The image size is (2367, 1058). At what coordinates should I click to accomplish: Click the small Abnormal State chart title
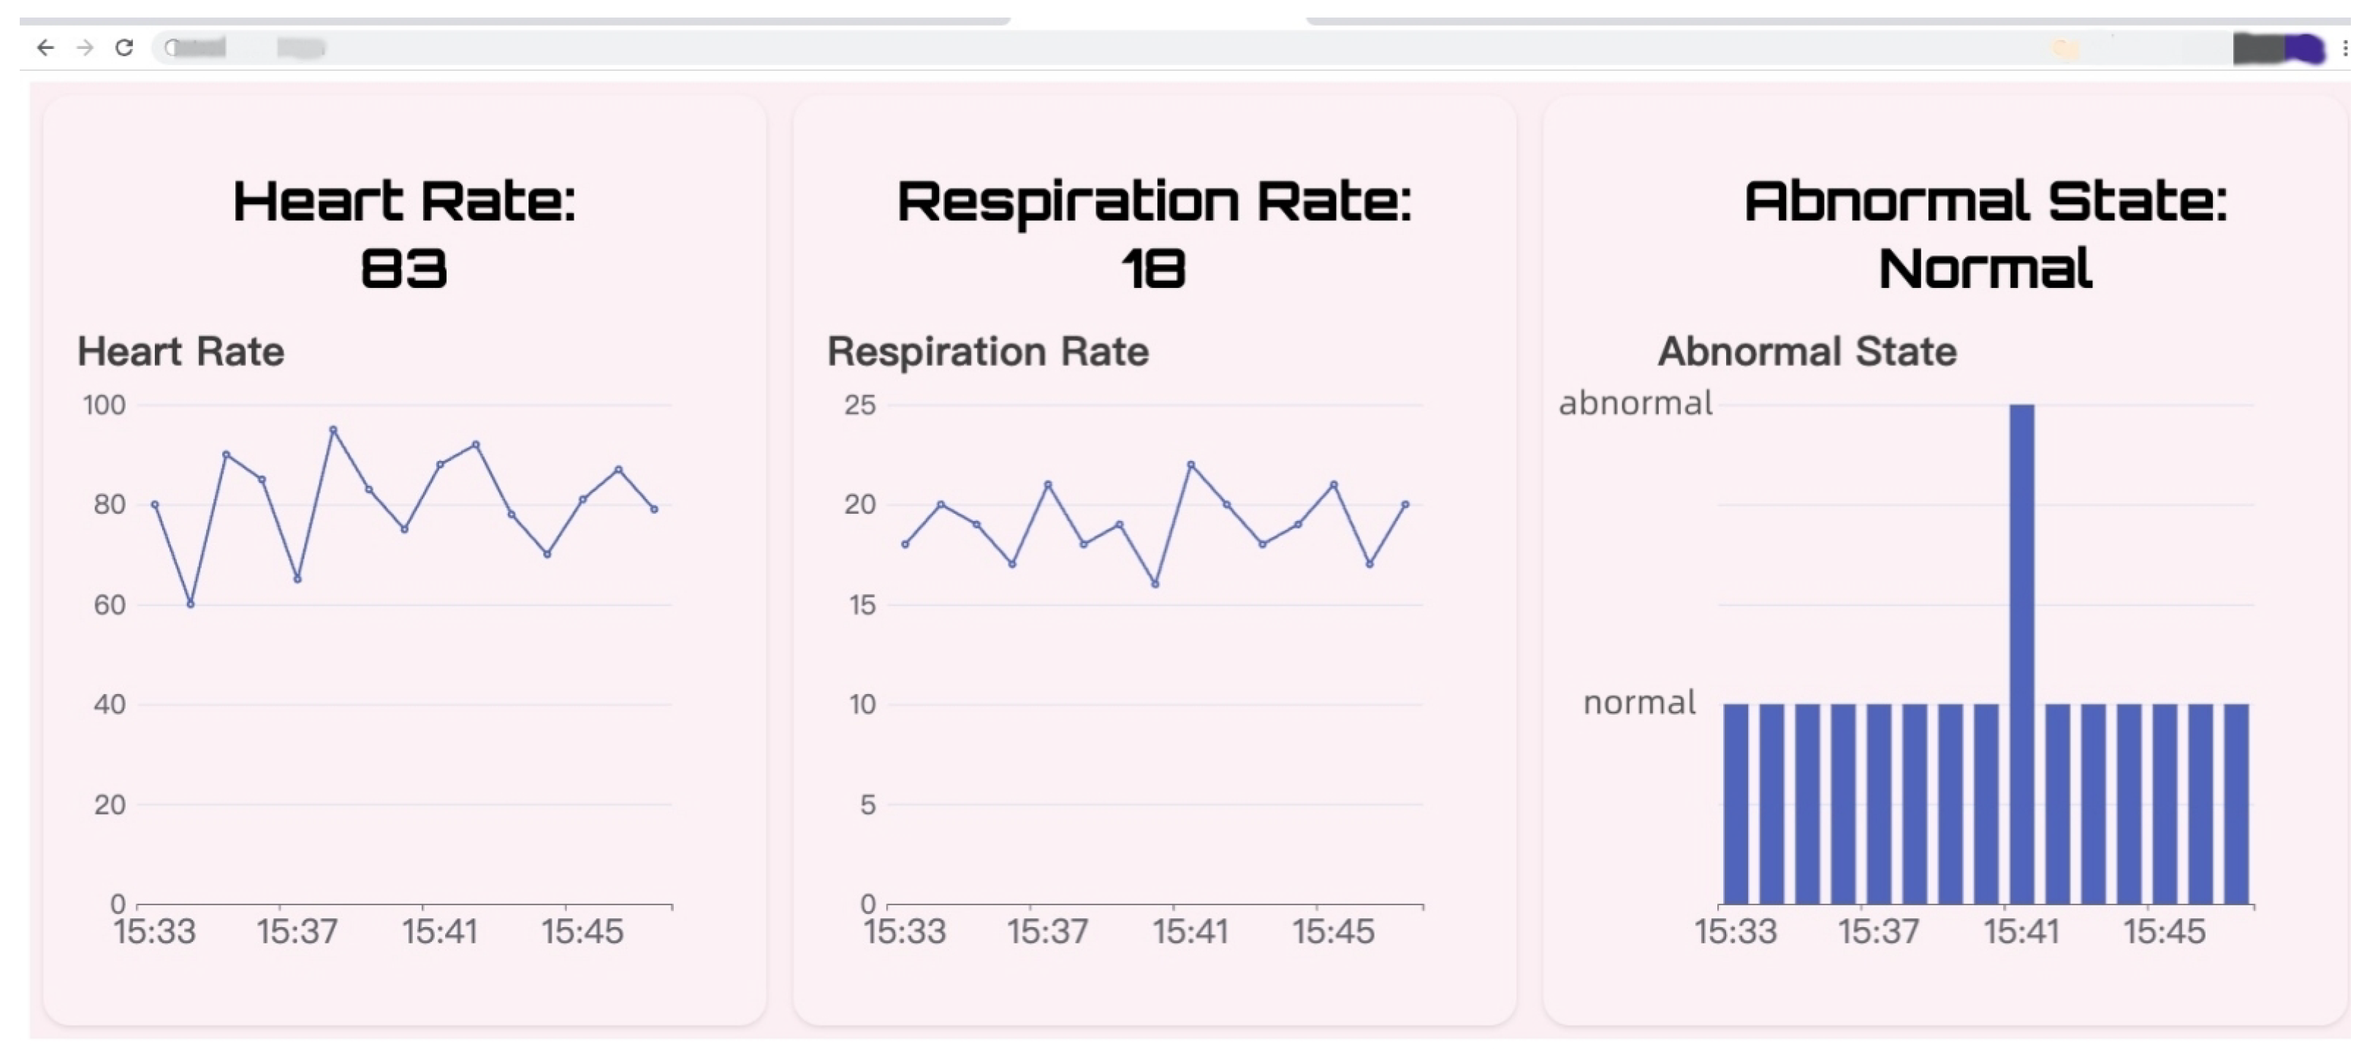(x=1806, y=351)
